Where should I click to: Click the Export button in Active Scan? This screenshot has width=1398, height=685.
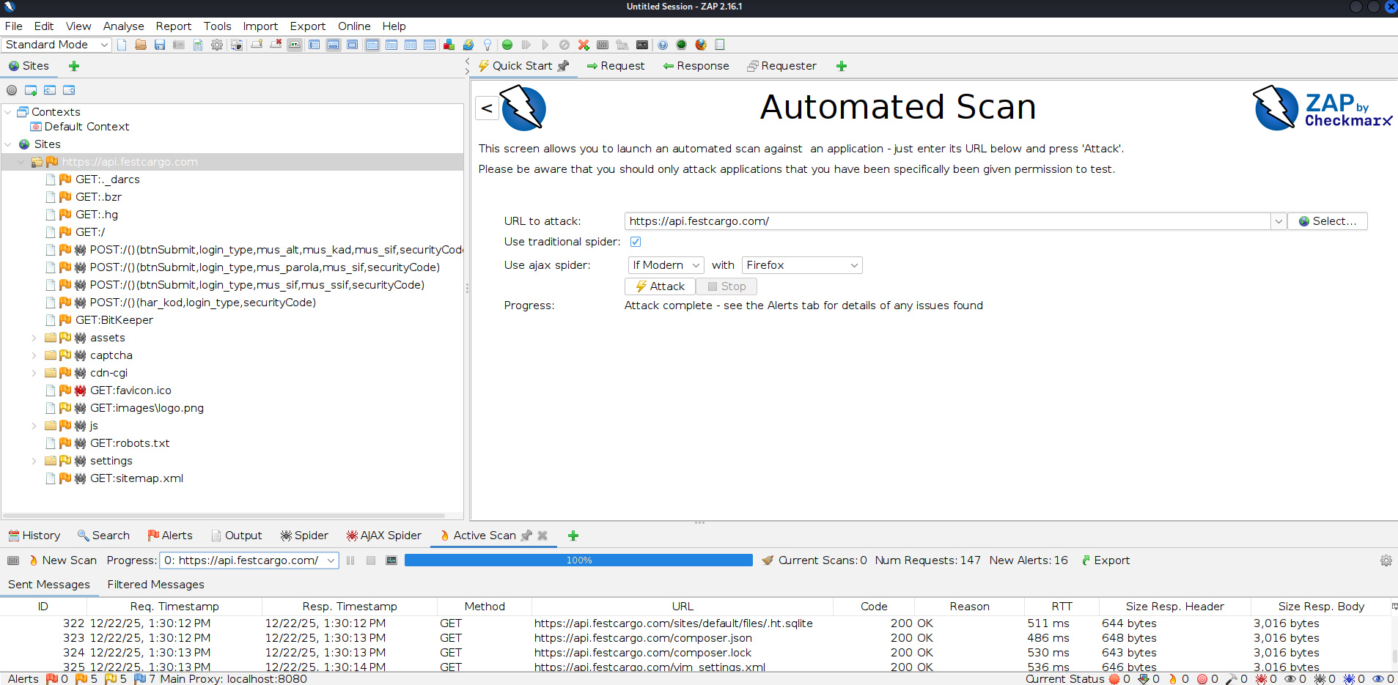tap(1105, 560)
